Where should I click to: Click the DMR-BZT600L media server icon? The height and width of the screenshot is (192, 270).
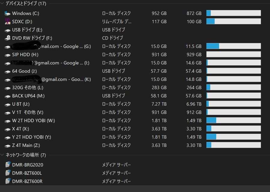(7, 173)
